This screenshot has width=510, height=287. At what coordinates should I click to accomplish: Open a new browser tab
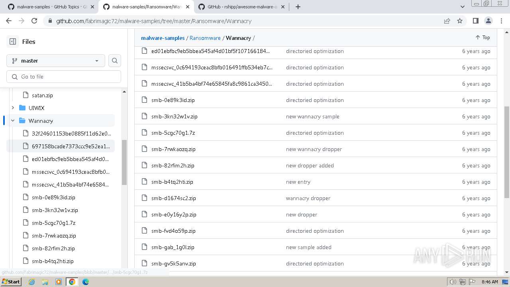click(x=298, y=7)
